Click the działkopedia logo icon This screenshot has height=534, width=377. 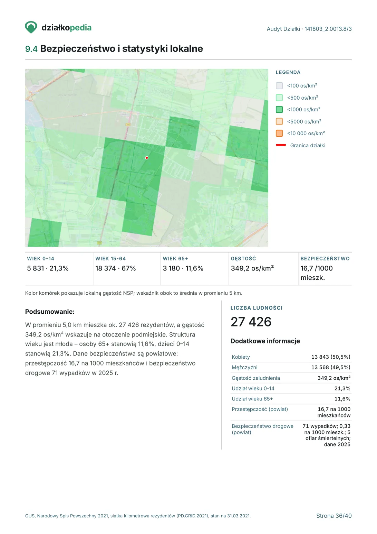point(31,27)
